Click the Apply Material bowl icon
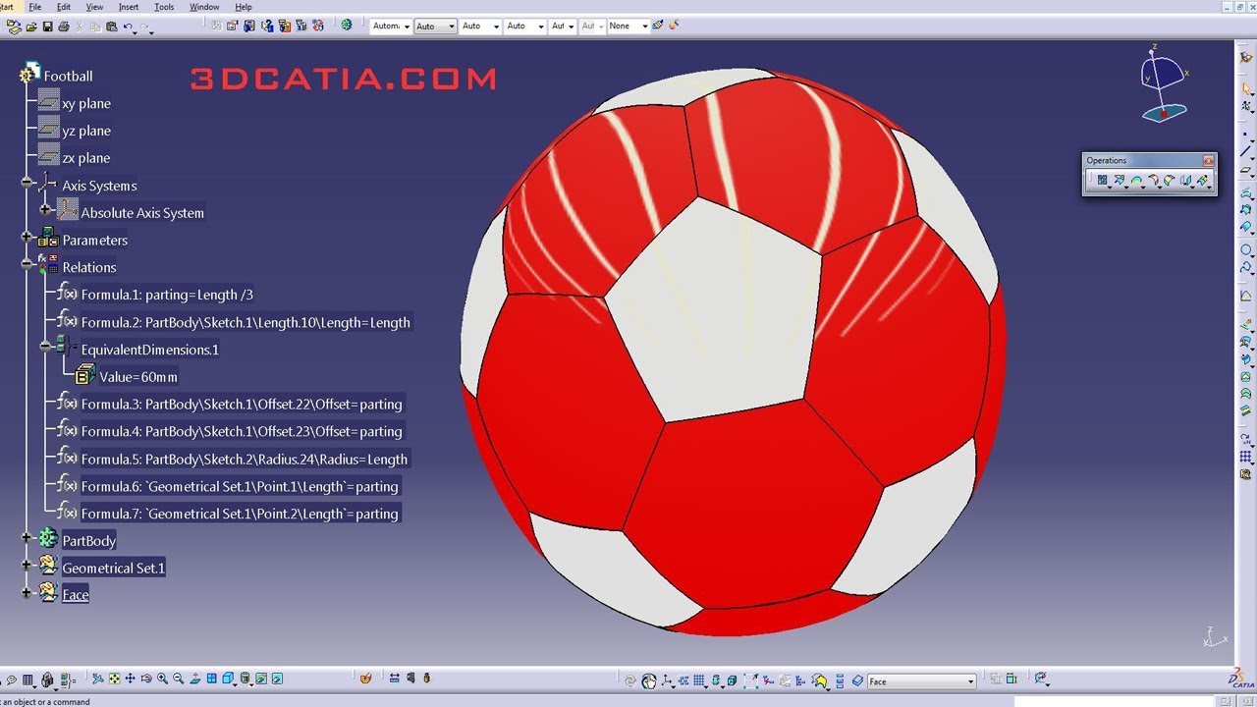The width and height of the screenshot is (1257, 707). coord(365,679)
